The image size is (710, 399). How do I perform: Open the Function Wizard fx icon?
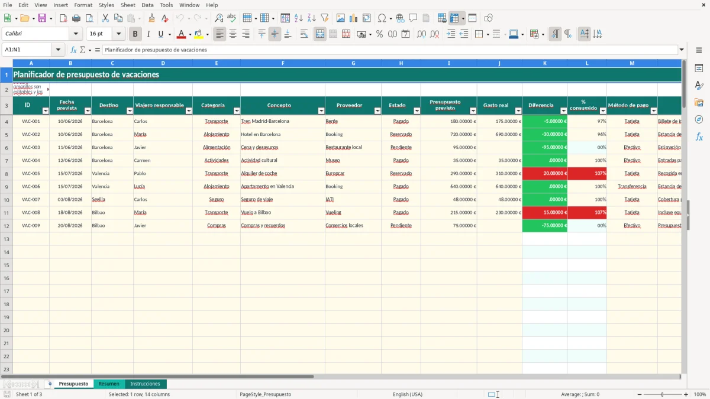(x=74, y=50)
